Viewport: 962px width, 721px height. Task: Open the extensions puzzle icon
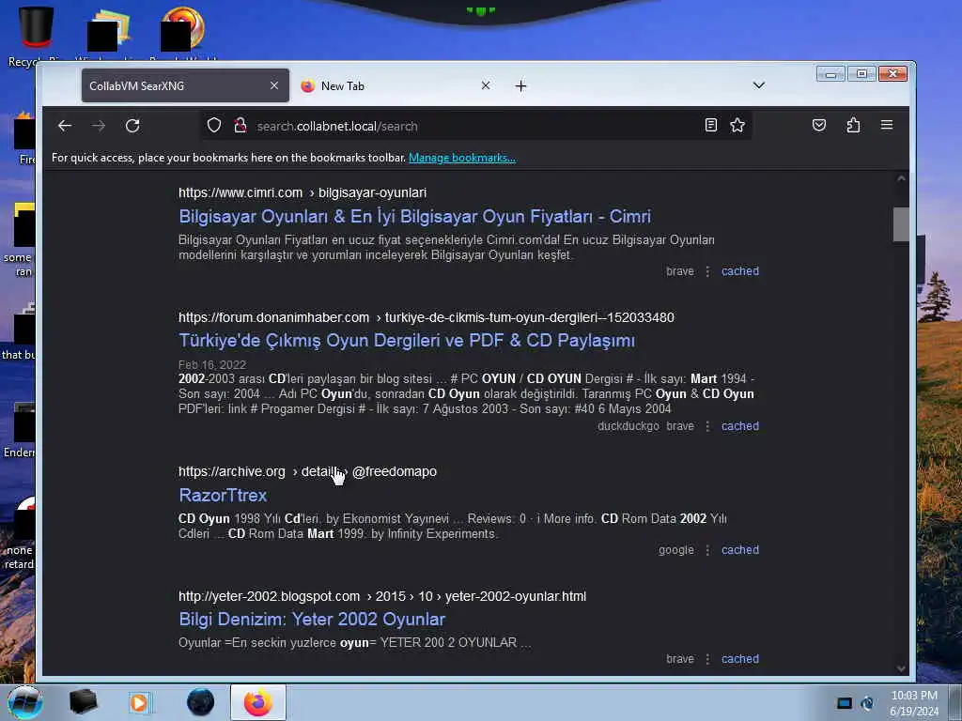[853, 126]
